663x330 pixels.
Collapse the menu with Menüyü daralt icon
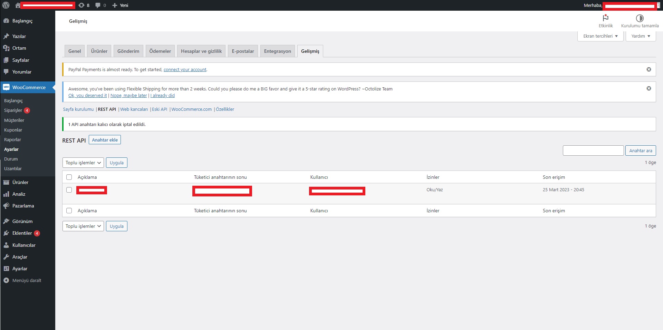point(6,280)
